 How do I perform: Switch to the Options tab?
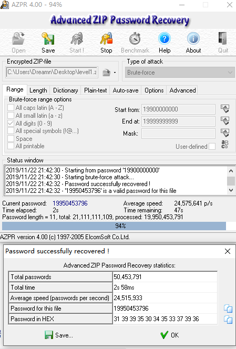[154, 90]
